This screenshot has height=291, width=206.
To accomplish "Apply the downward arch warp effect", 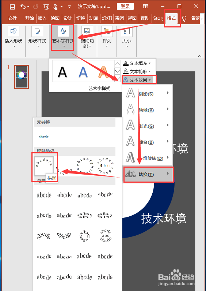I will (64, 236).
